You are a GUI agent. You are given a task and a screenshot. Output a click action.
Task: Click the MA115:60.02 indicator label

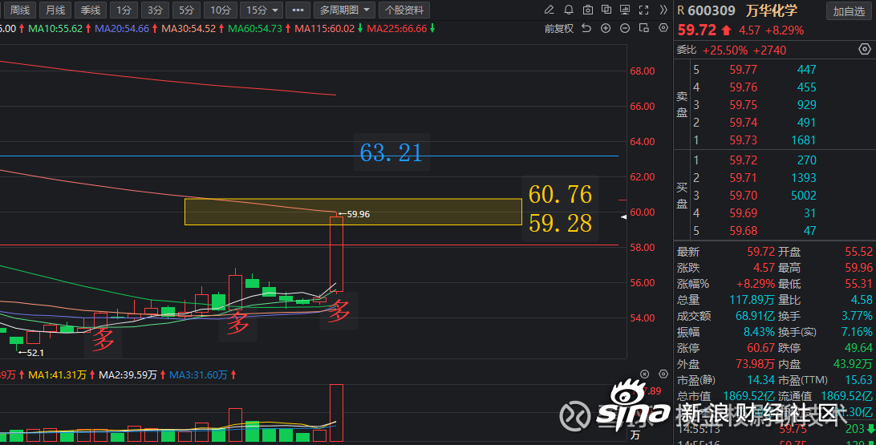click(324, 29)
